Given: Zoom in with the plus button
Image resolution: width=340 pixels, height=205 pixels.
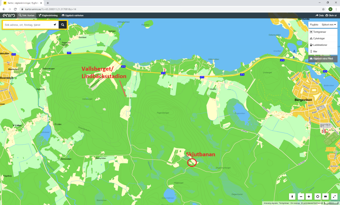Looking at the screenshot, I should [309, 197].
